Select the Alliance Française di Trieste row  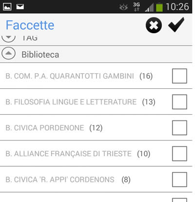pyautogui.click(x=96, y=154)
